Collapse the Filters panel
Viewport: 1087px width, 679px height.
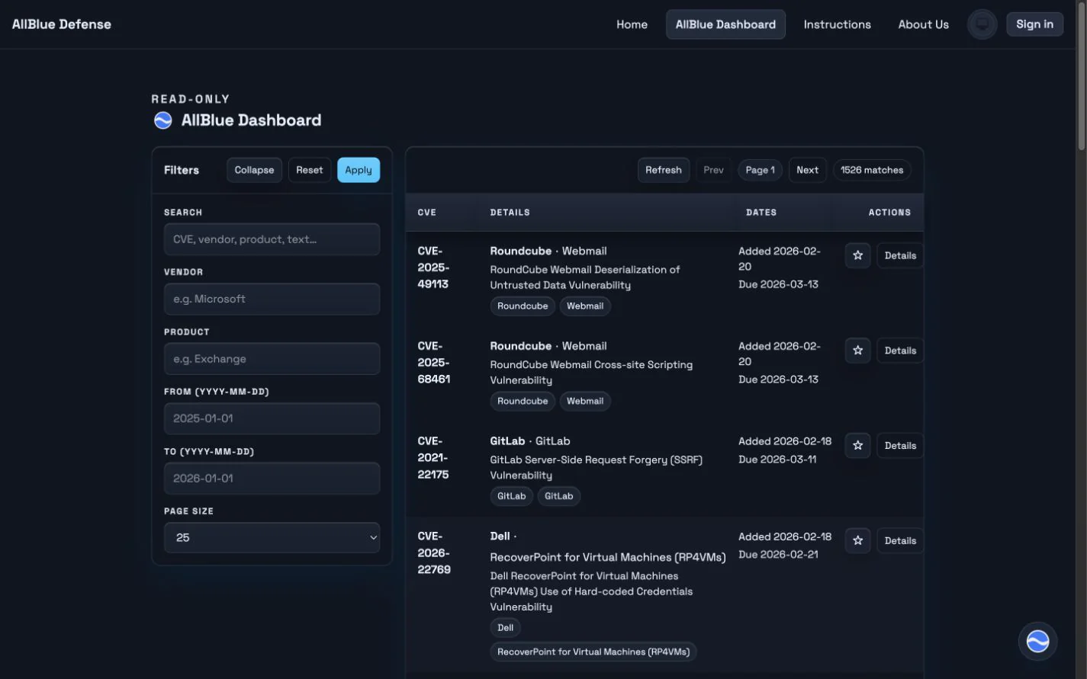[254, 170]
